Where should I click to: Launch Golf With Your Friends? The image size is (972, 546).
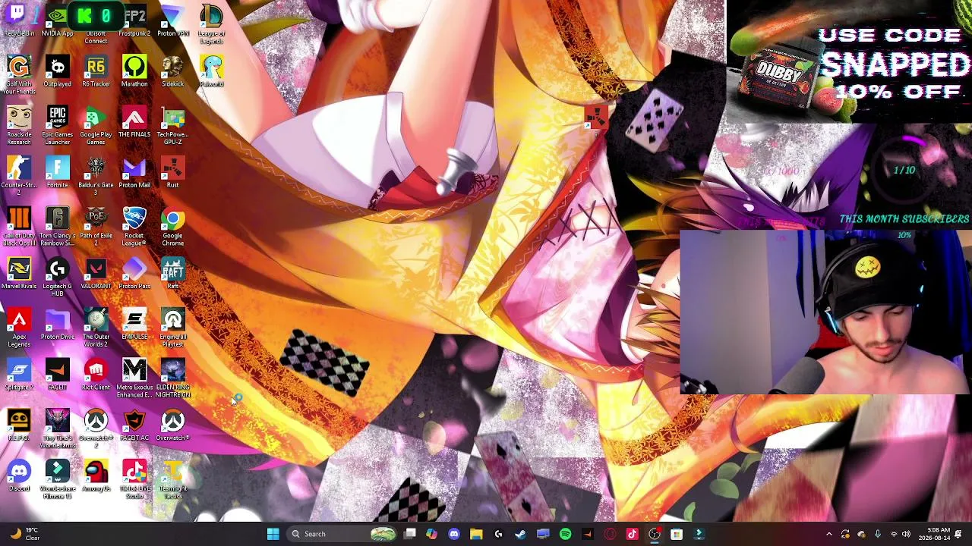19,74
